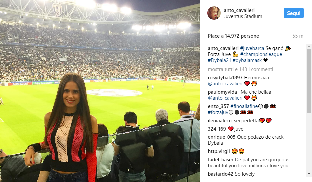Open paulomyvida_ commenter profile
312x182 pixels.
[223, 92]
